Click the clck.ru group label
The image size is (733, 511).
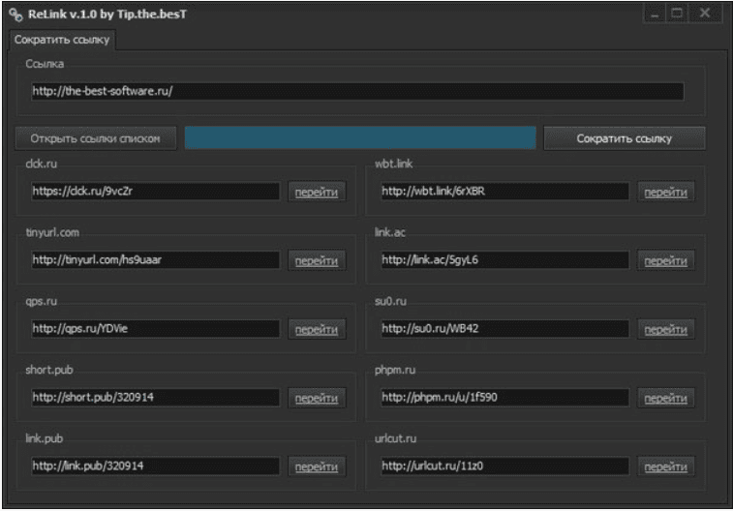coord(41,164)
